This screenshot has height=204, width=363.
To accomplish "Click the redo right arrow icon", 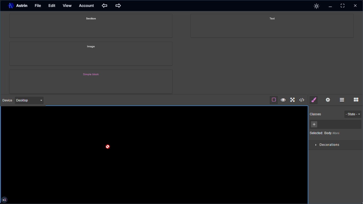I will [118, 6].
